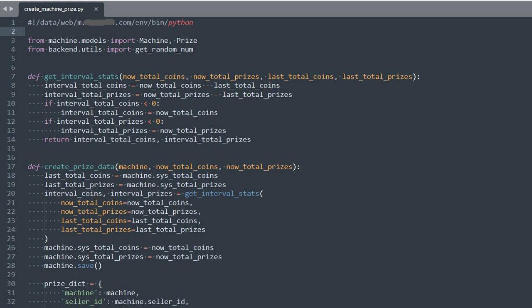This screenshot has height=308, width=532.
Task: Close the create_machine_prize.py tab
Action: click(96, 9)
